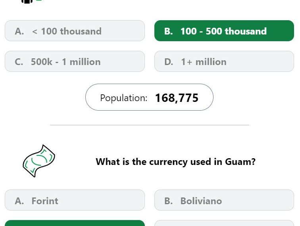Click the banknote currency icon
Screen dimensions: 300x226
[x=39, y=161]
